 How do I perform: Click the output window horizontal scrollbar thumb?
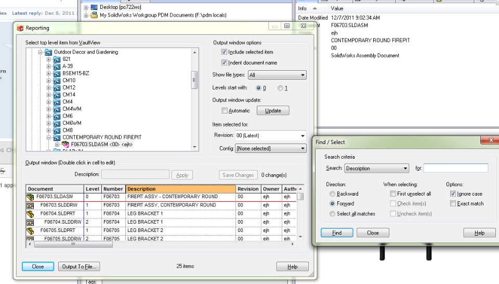tap(73, 244)
